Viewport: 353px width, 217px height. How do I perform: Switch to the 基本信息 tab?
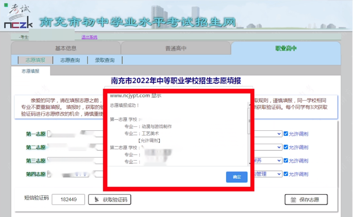click(65, 48)
